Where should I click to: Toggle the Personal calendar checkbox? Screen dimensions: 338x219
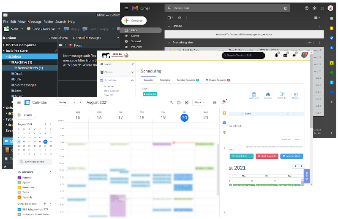[x=19, y=178]
